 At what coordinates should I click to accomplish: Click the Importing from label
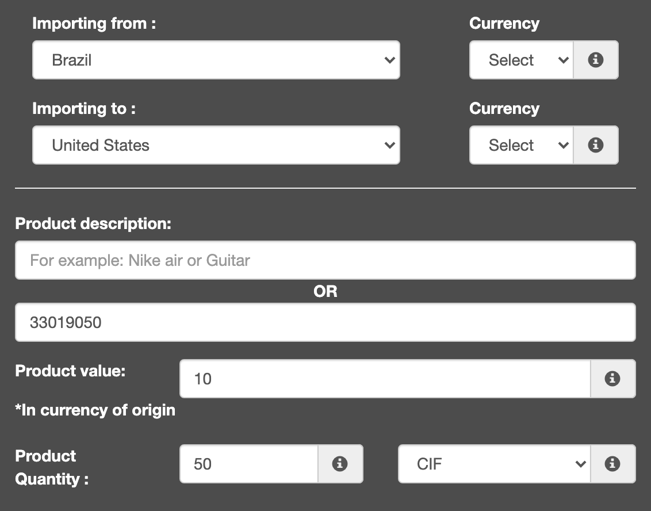(x=94, y=24)
